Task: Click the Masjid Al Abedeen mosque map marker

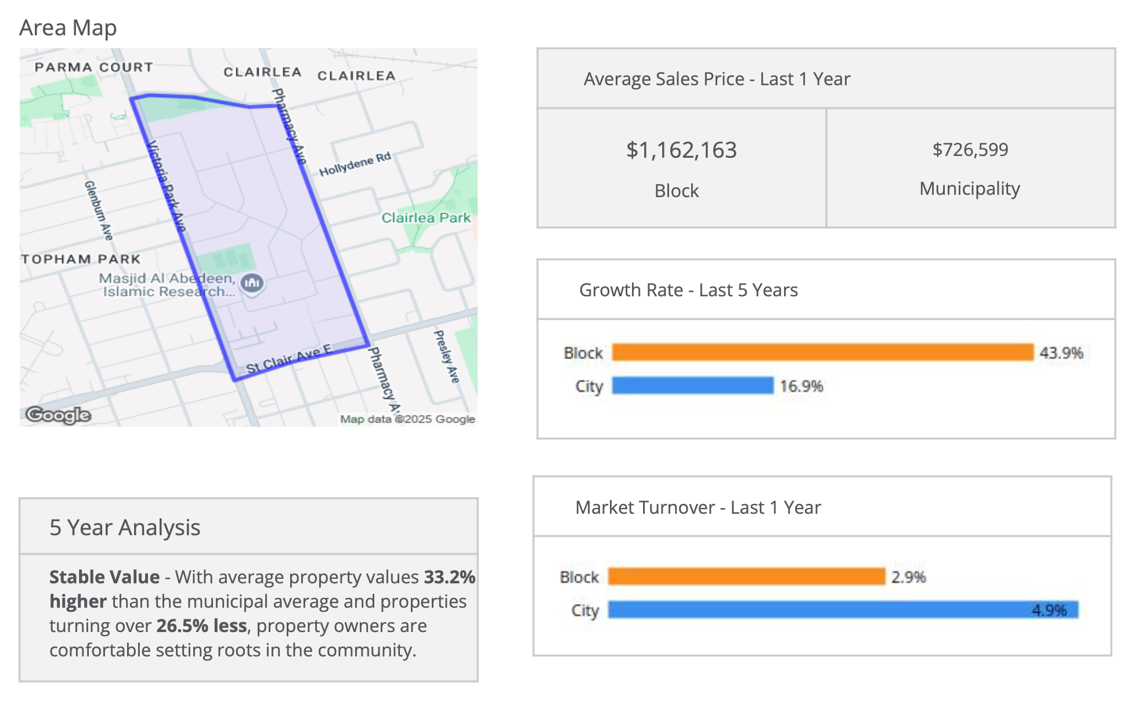Action: pos(252,283)
